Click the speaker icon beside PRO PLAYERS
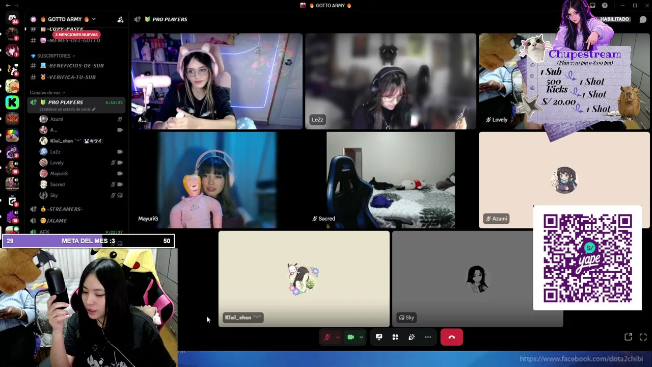 click(x=34, y=102)
